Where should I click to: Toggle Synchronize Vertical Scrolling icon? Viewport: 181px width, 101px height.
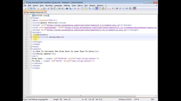coord(82,8)
